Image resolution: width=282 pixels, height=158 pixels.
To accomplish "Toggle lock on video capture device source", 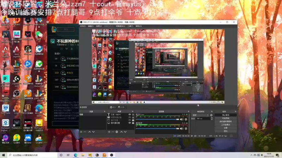I will point(133,117).
